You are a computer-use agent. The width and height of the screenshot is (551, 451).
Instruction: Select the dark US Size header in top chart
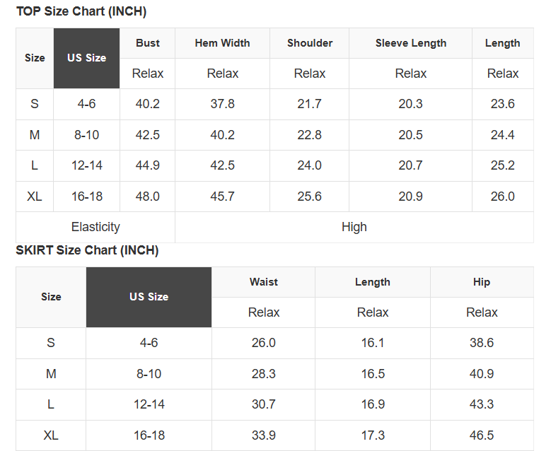(86, 58)
